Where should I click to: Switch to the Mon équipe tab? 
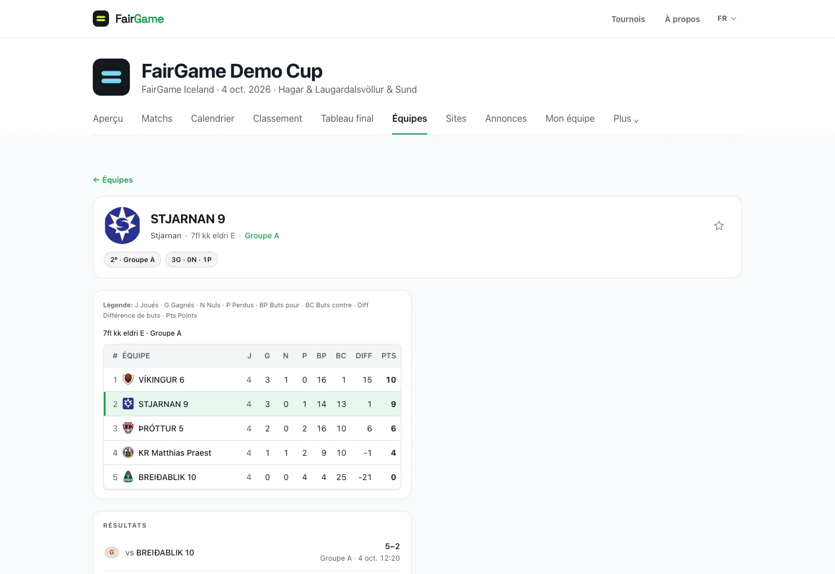pos(570,119)
